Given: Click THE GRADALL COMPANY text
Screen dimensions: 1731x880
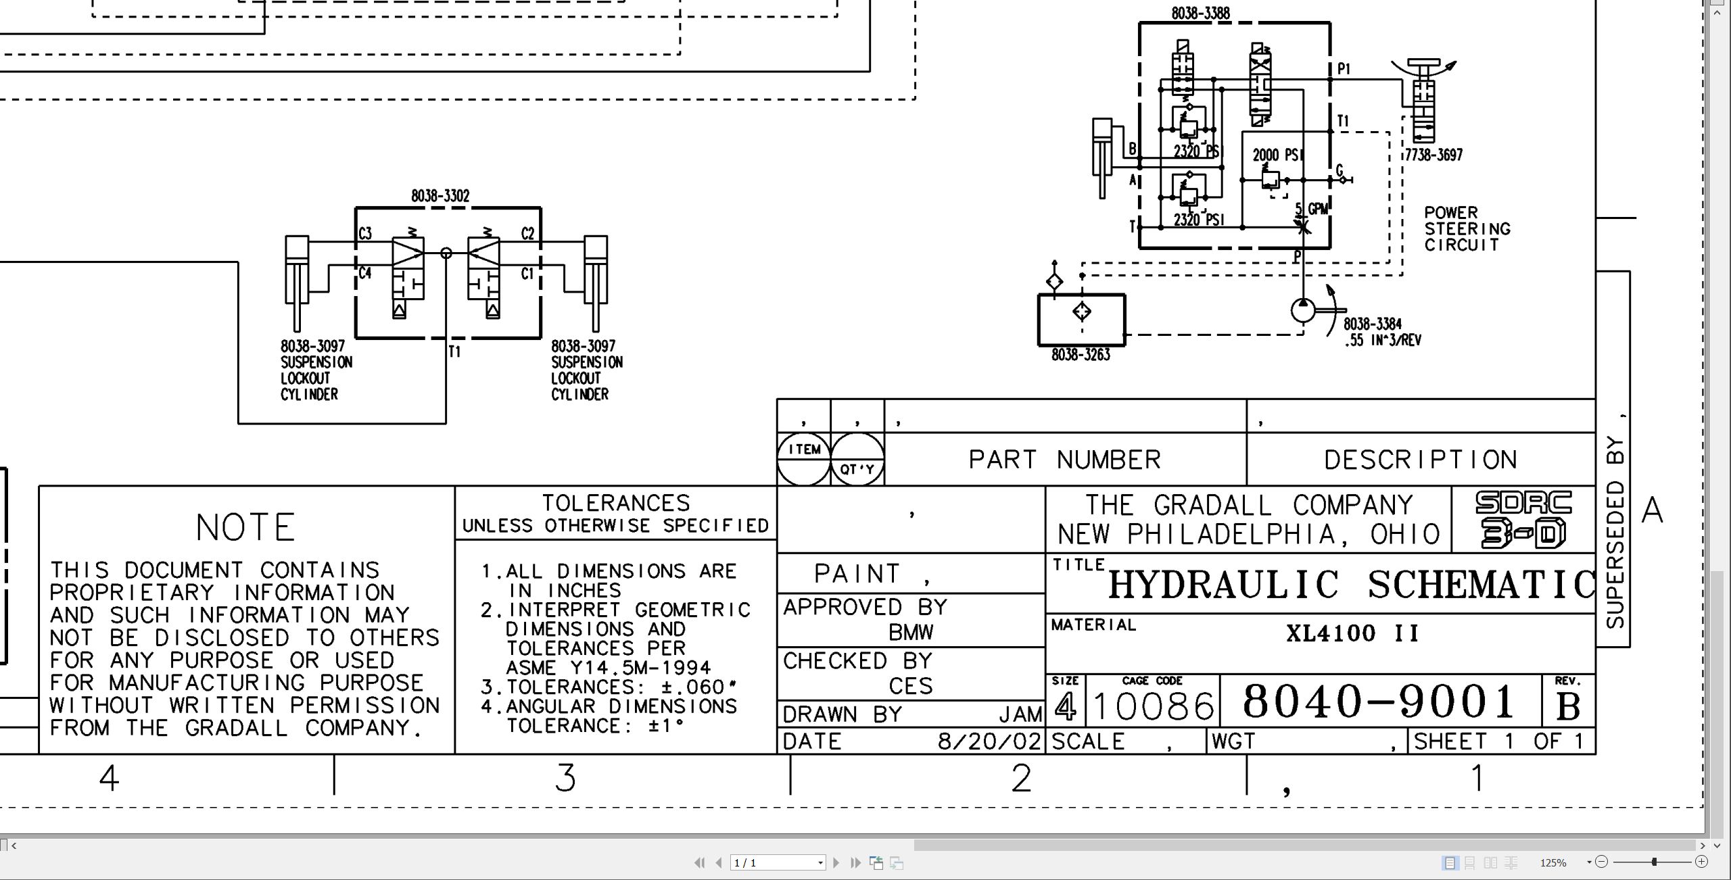Looking at the screenshot, I should click(x=1249, y=505).
